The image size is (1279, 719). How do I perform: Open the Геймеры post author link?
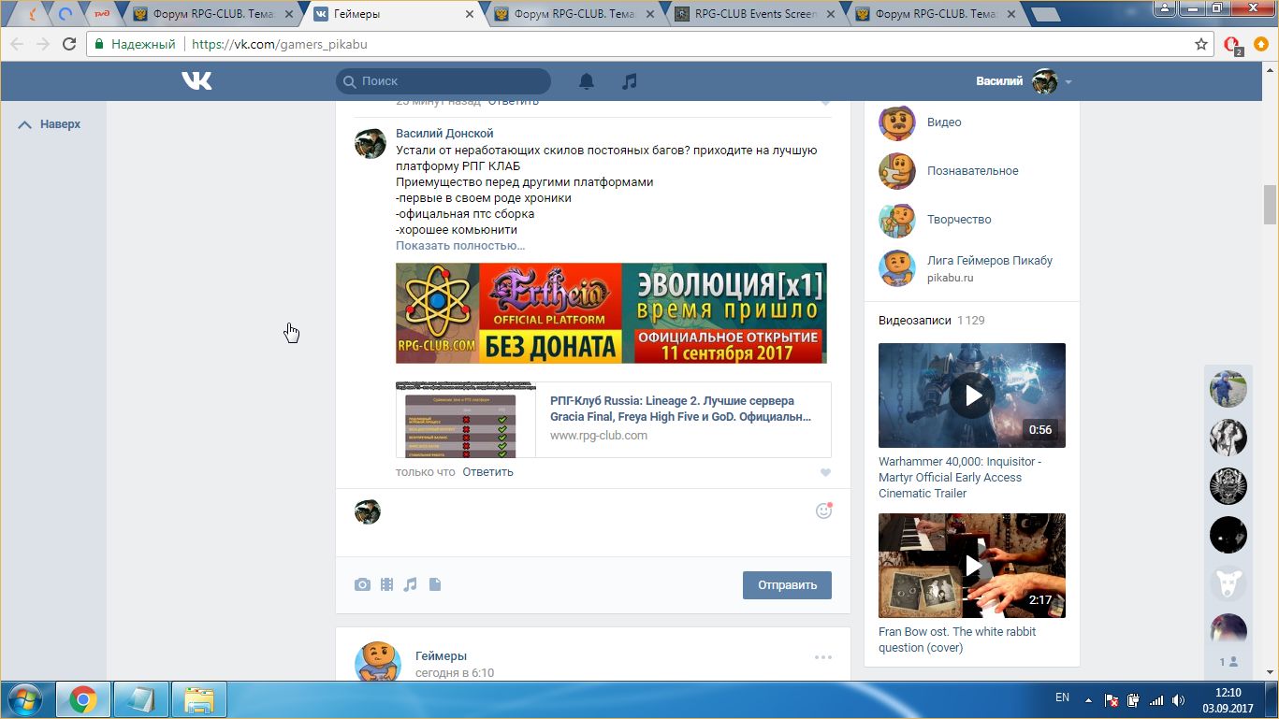pyautogui.click(x=441, y=656)
